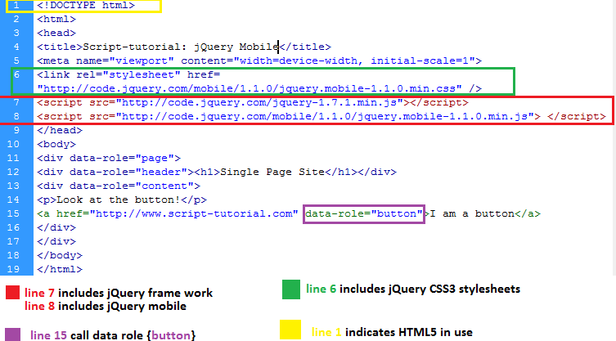Click the opening <body> tag line

(x=56, y=144)
